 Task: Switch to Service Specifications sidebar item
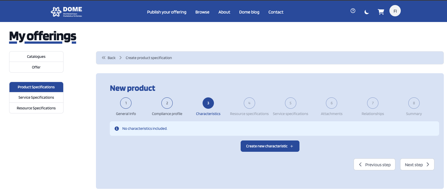pyautogui.click(x=36, y=97)
